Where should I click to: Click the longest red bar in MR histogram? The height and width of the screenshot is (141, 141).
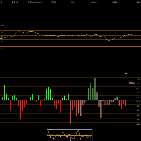71,111
